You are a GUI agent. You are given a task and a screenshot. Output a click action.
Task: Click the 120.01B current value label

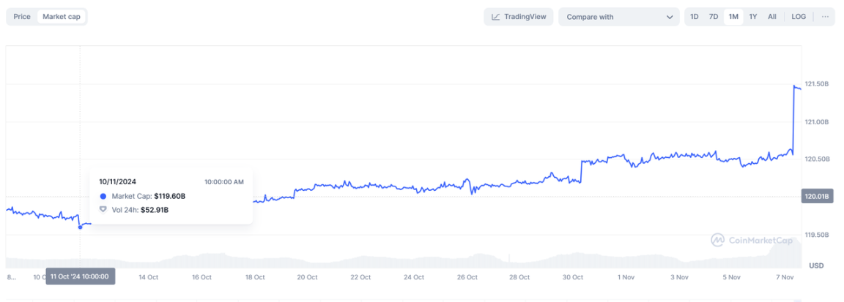817,196
